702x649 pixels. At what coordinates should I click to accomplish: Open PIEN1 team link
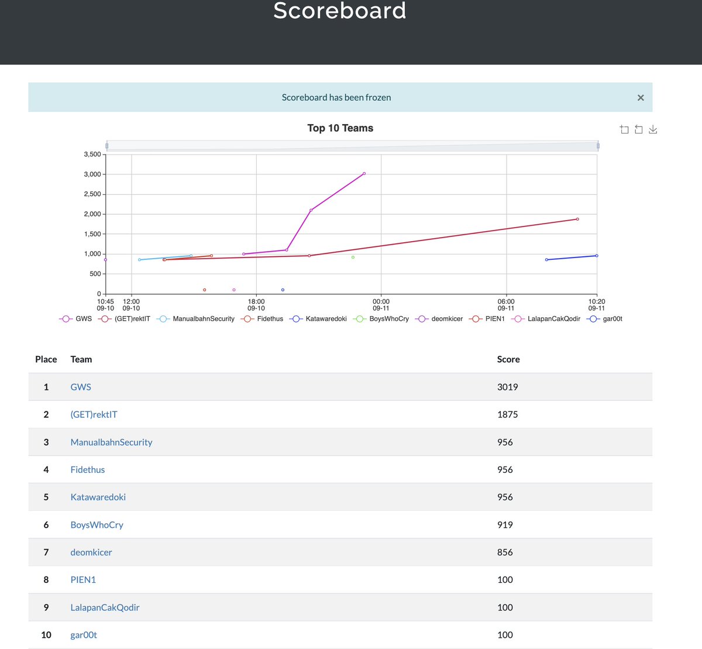point(83,579)
